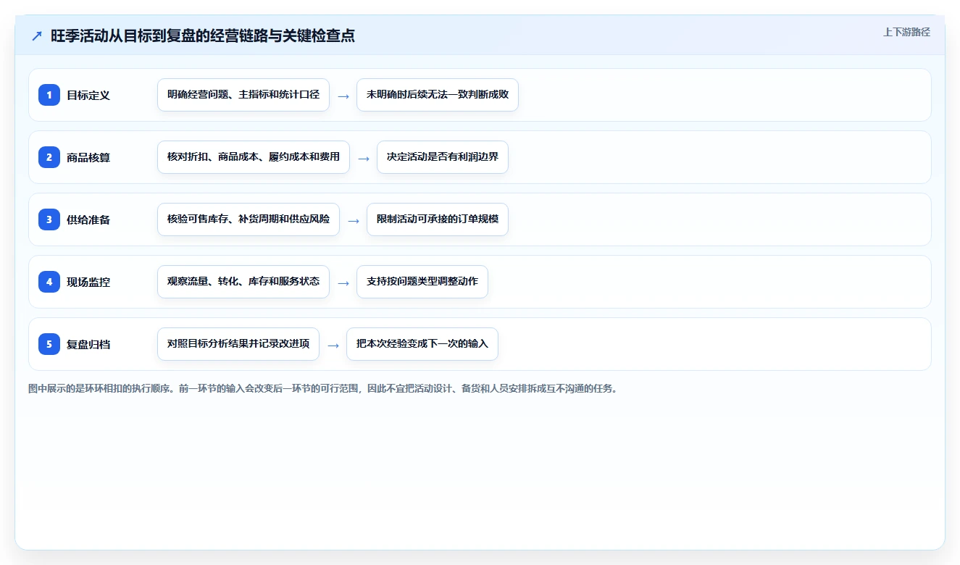The image size is (960, 565).
Task: Click the box 观察流量、转化、库存和服务状态
Action: 243,282
